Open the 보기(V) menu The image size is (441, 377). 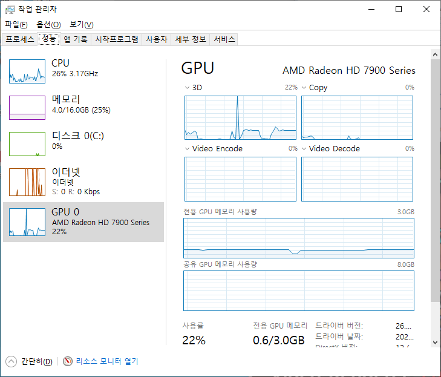81,25
